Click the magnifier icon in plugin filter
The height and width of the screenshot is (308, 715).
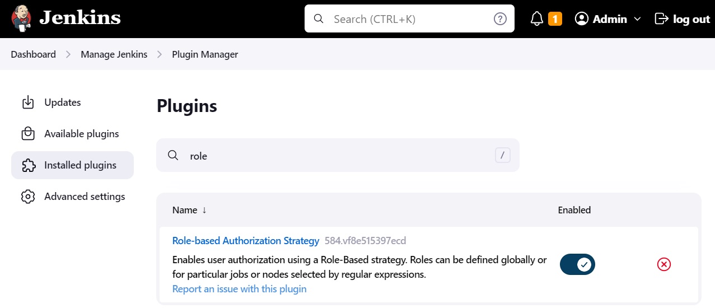click(x=173, y=156)
